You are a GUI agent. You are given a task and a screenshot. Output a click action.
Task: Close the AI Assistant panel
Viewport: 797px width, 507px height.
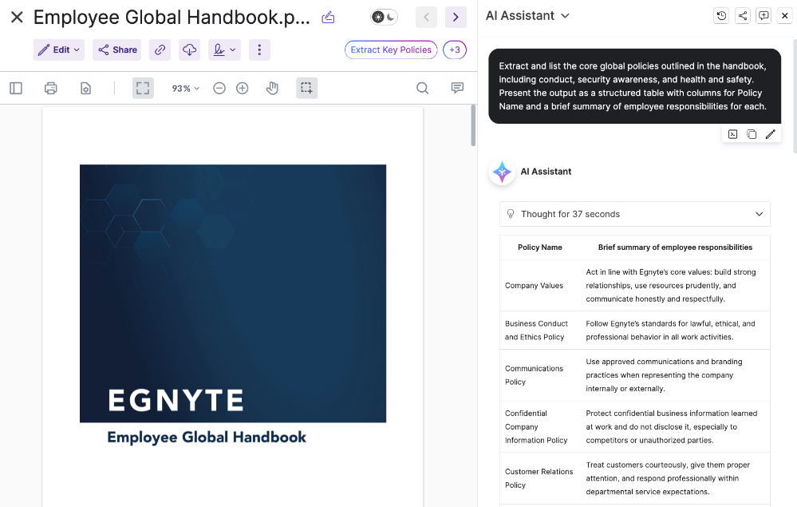784,16
